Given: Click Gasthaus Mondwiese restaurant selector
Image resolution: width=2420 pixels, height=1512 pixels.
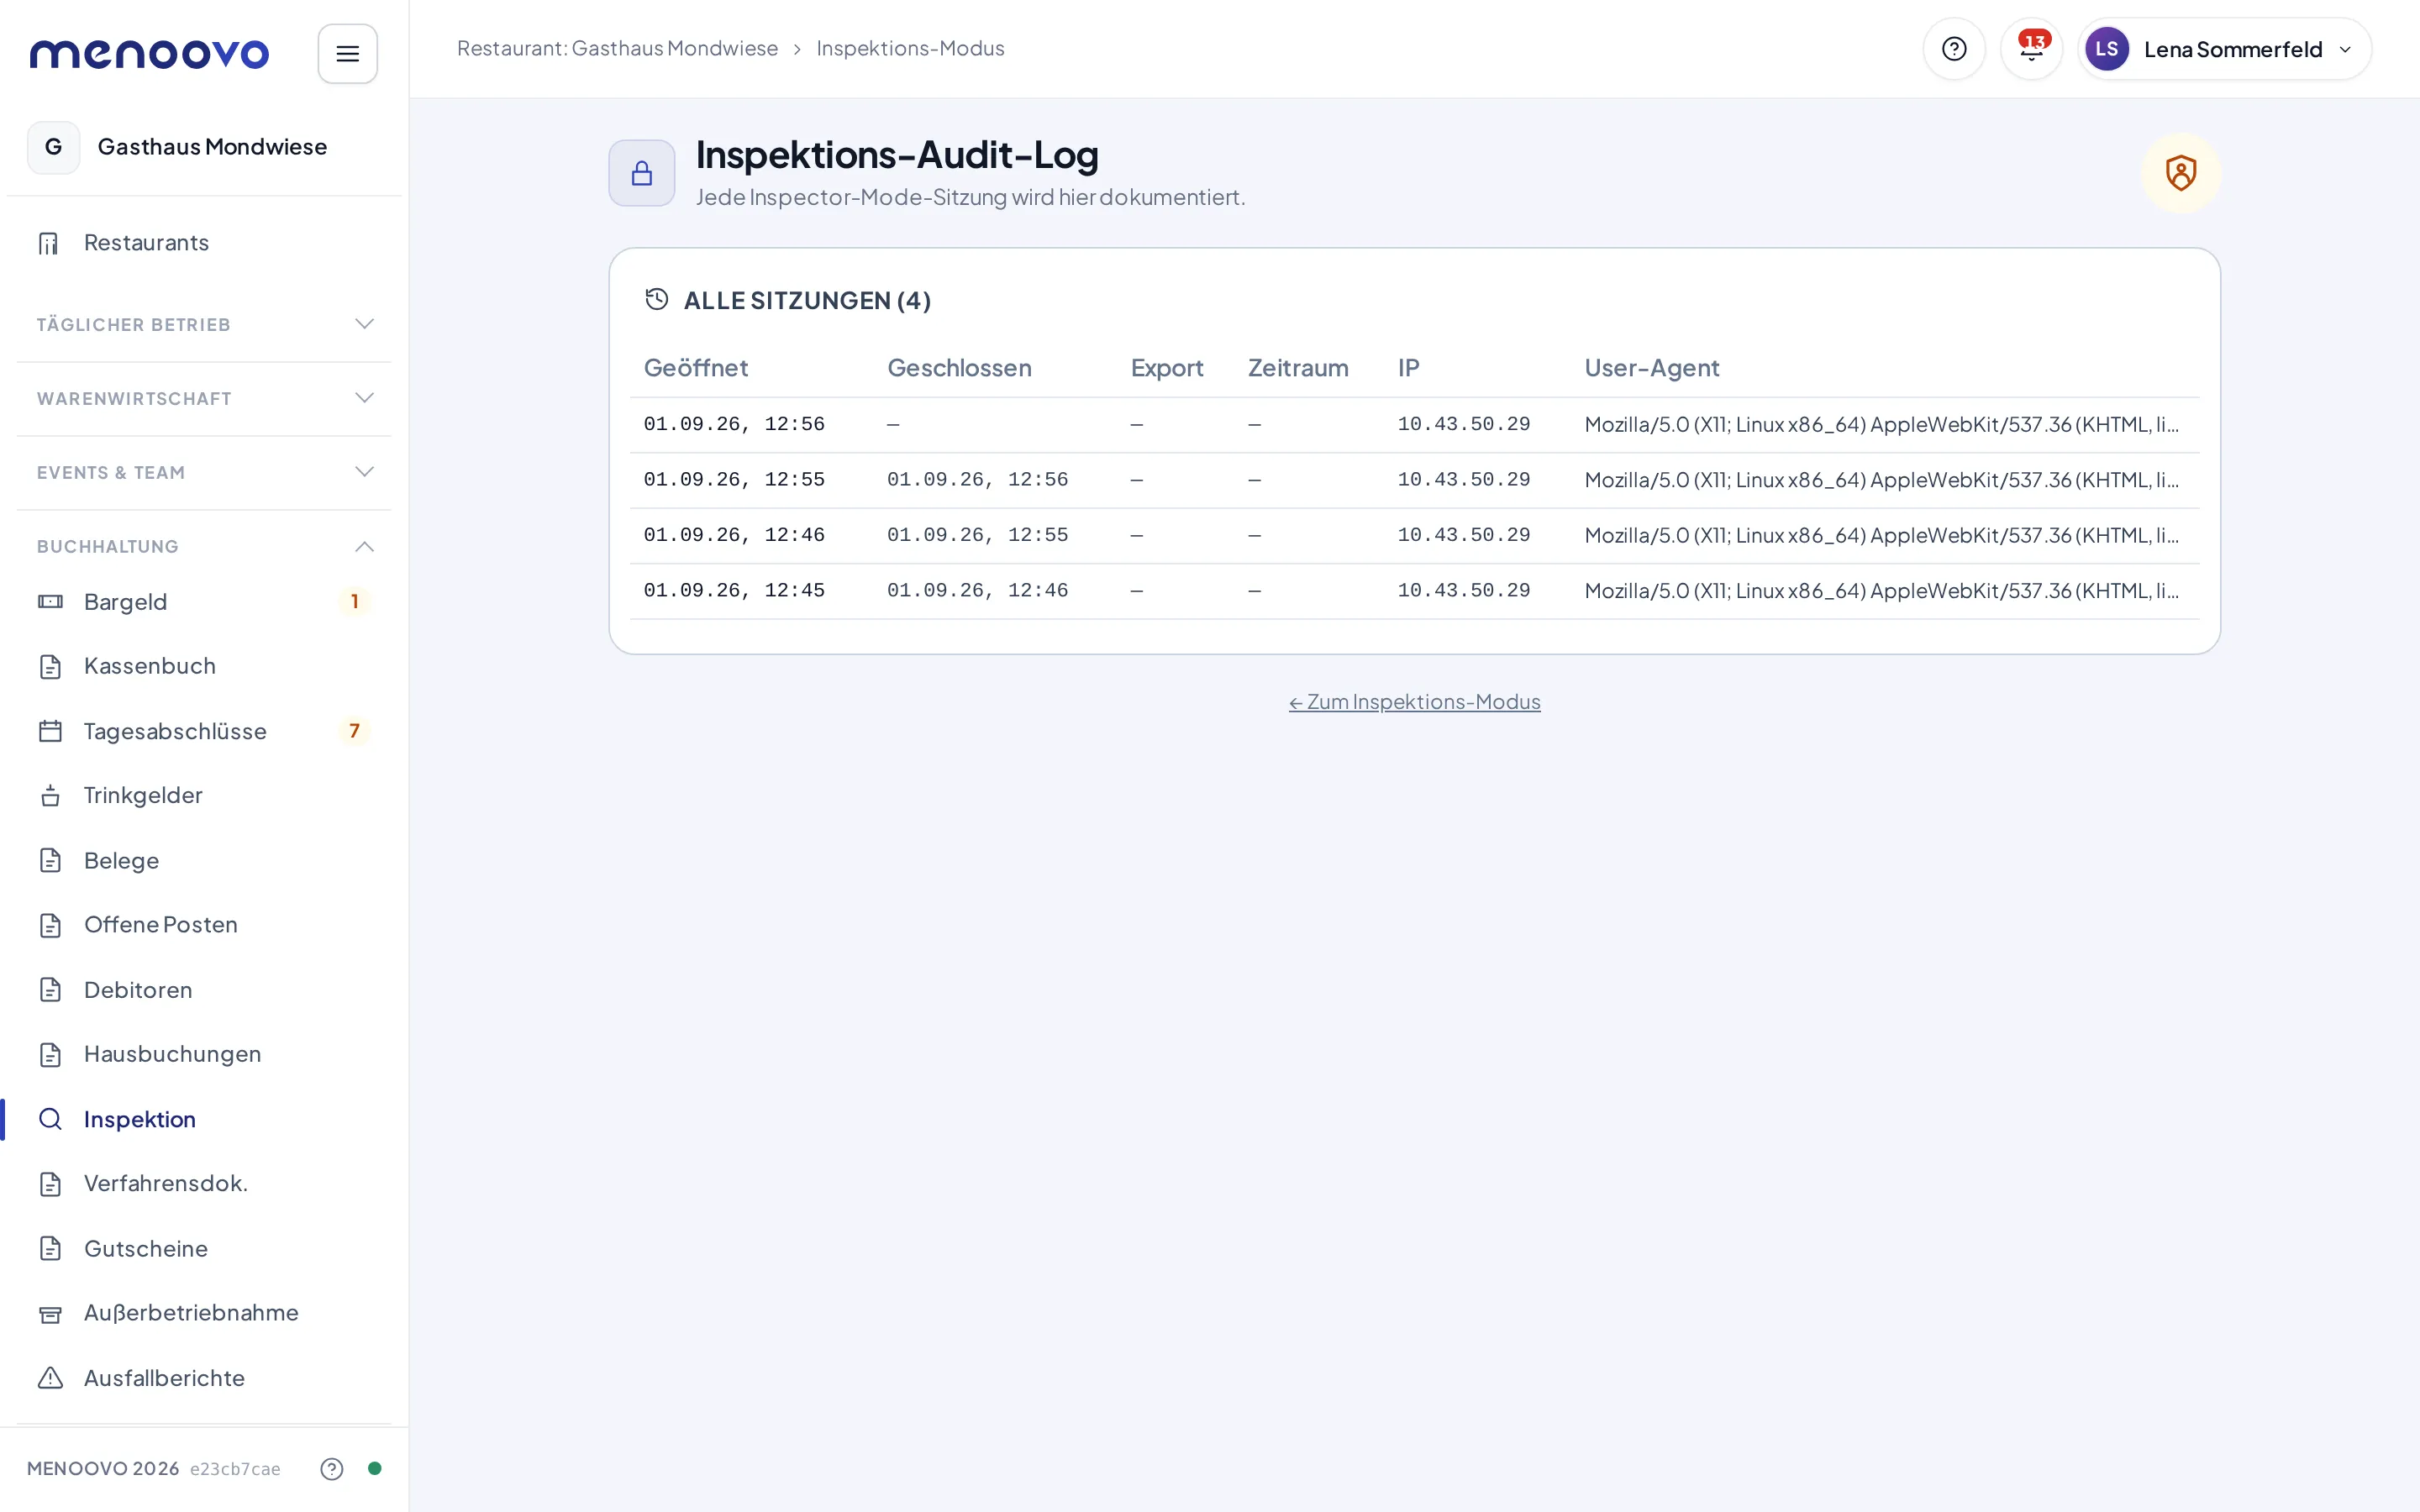Looking at the screenshot, I should pos(204,147).
